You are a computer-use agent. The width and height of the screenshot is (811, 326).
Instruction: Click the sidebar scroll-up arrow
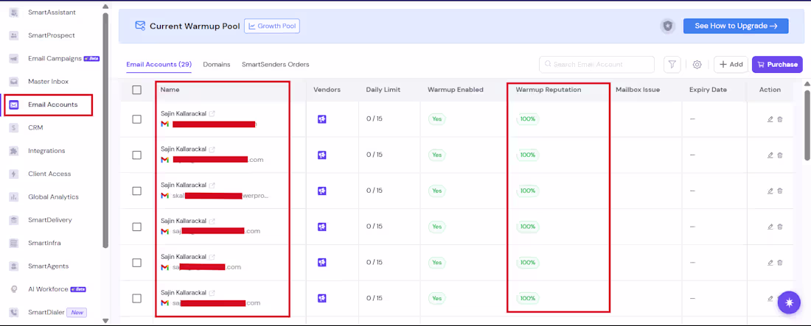click(x=105, y=7)
